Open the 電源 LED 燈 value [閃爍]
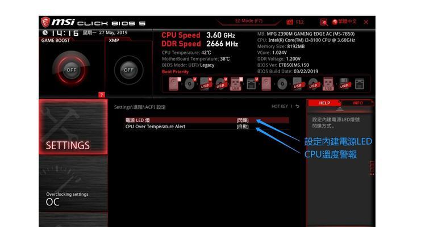This screenshot has height=227, width=421. click(243, 120)
